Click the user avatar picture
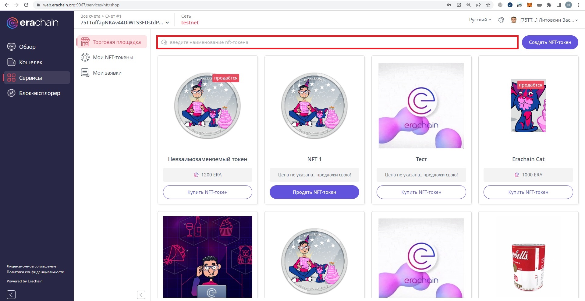 [x=514, y=20]
